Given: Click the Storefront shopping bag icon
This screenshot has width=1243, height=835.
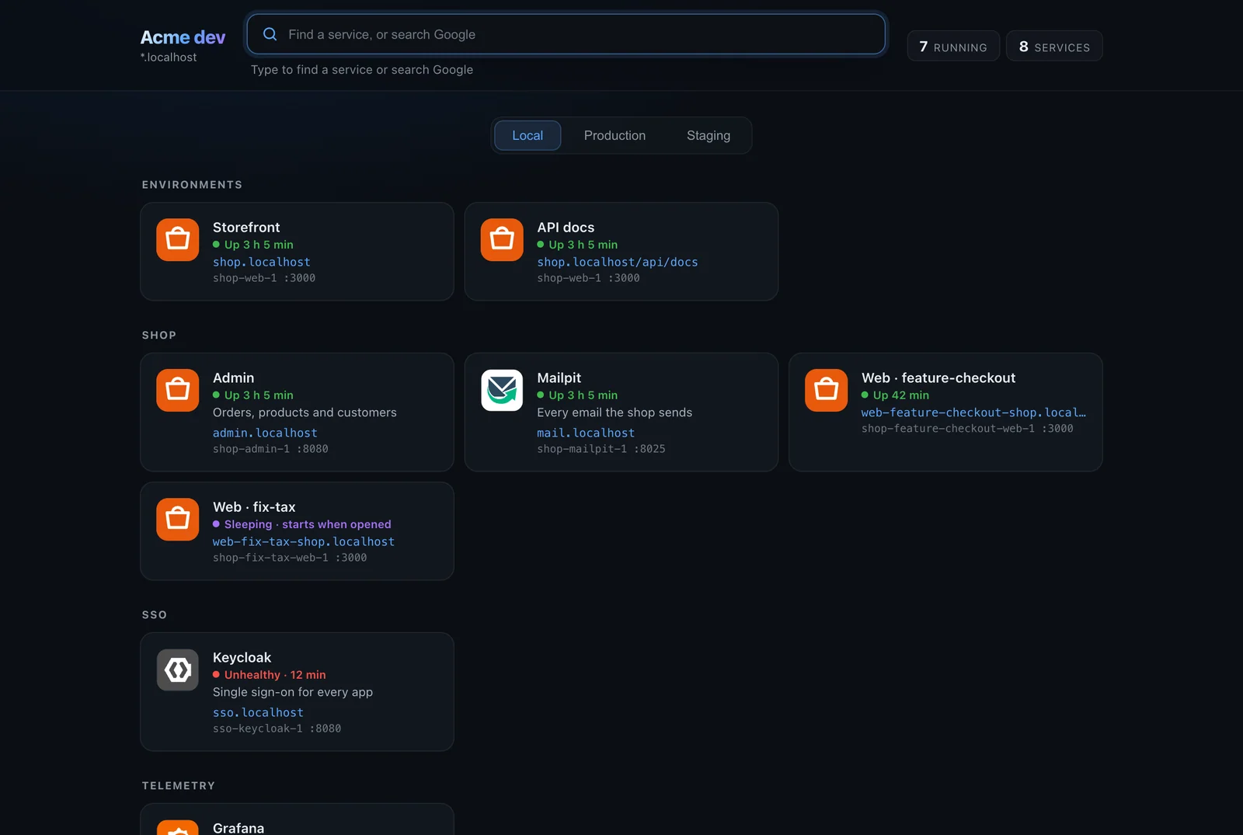Looking at the screenshot, I should click(x=178, y=239).
